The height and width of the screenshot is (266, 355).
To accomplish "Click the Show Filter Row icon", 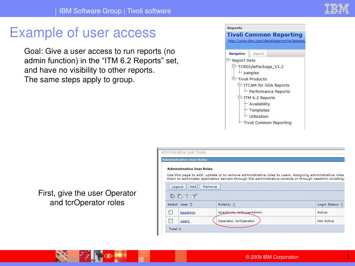I will [x=187, y=196].
